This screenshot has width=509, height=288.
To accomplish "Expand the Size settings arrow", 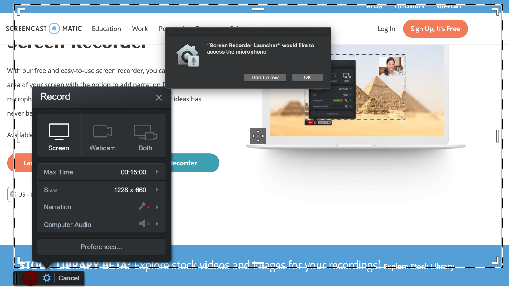I will [x=157, y=189].
